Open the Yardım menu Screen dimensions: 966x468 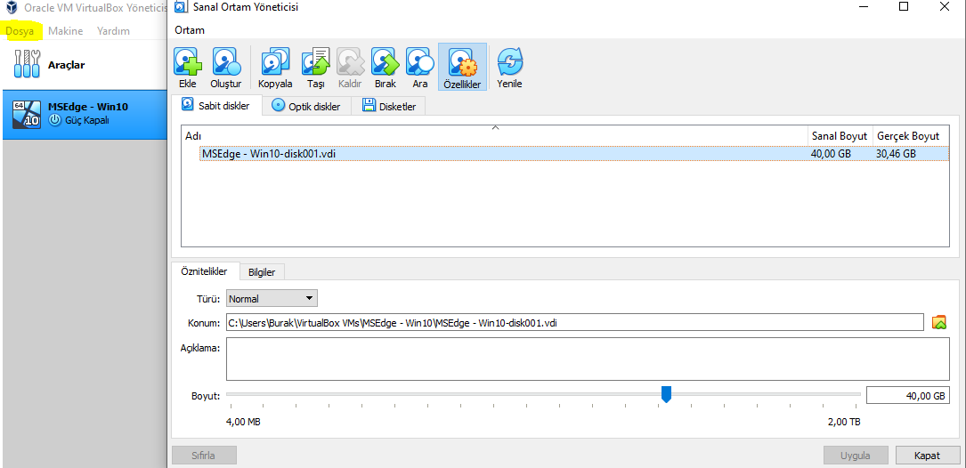[x=113, y=31]
